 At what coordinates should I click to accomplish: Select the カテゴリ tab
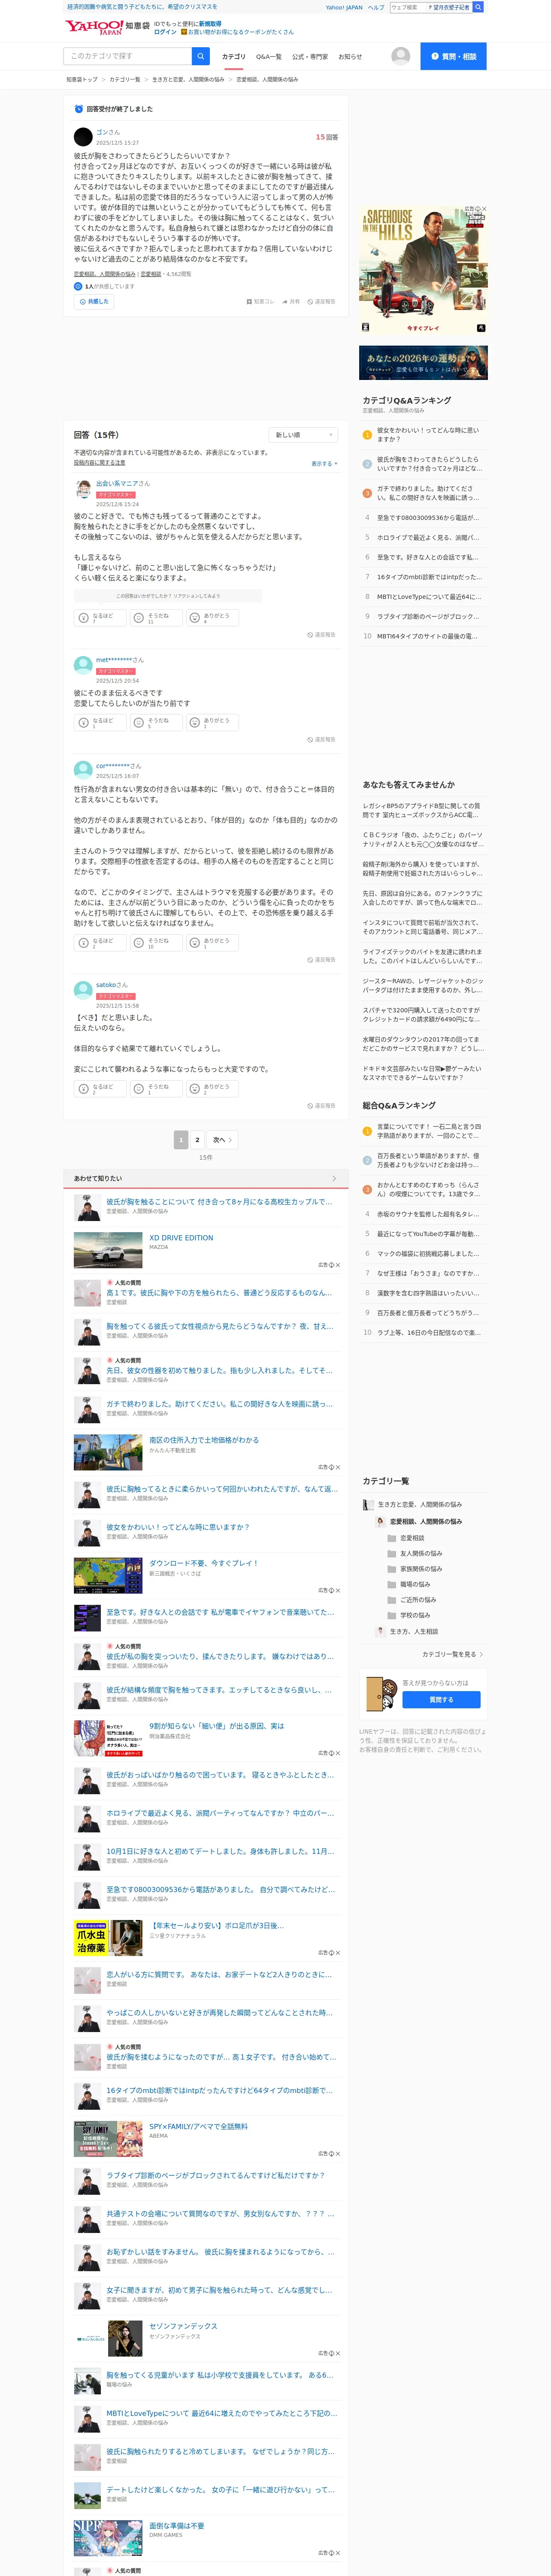tap(233, 57)
